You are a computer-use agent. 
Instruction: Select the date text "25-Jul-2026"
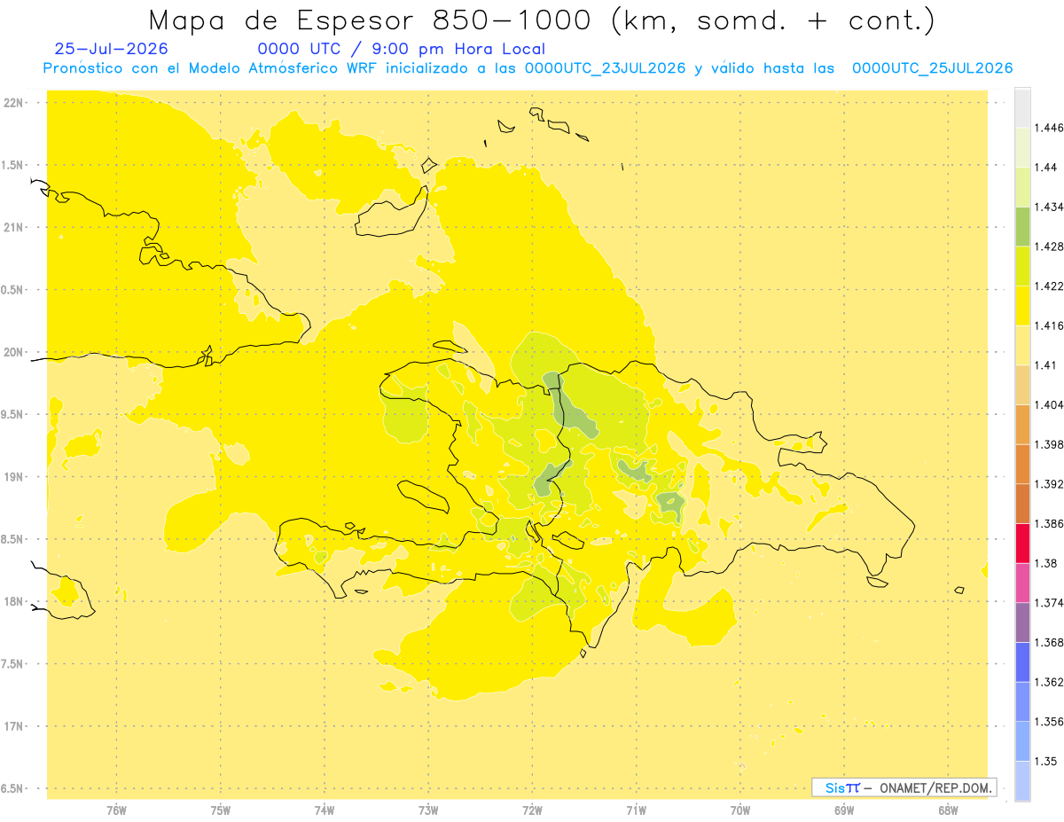(112, 50)
